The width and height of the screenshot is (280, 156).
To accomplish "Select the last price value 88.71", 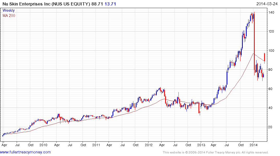I will (x=97, y=4).
